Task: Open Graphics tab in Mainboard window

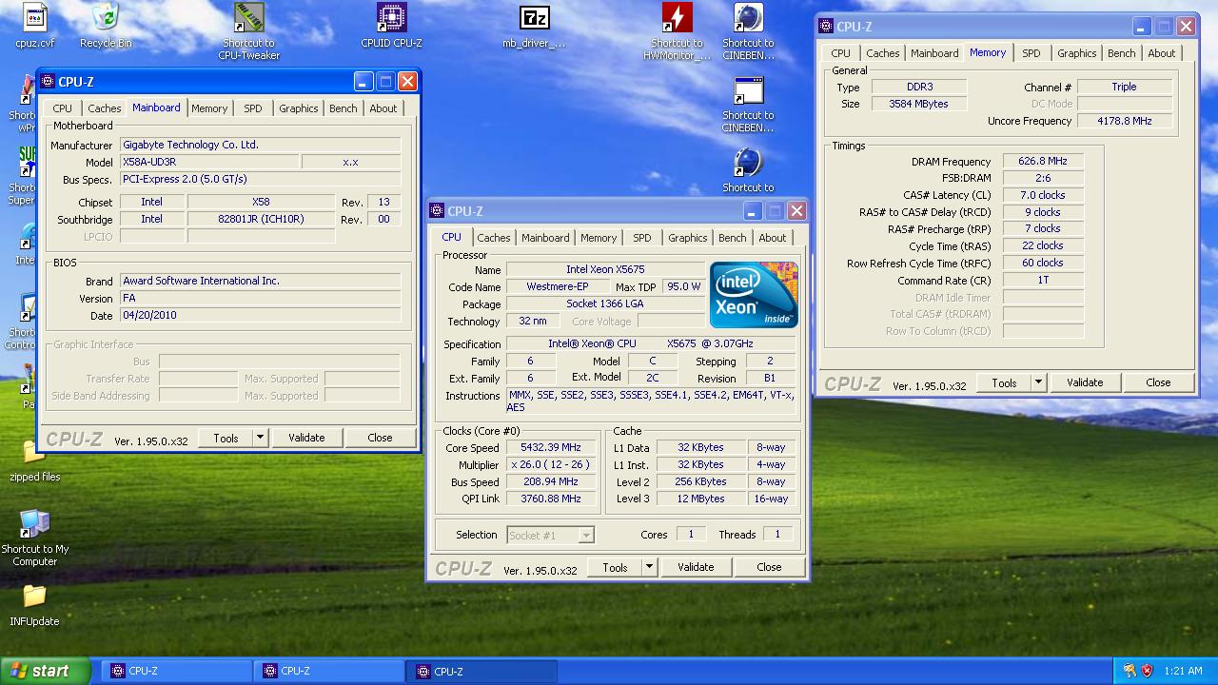Action: pos(299,108)
